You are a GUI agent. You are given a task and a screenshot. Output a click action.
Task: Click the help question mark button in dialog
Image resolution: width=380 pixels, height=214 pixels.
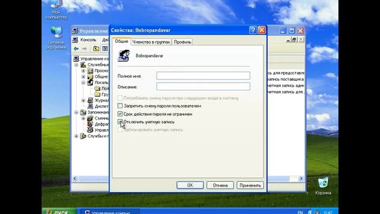pos(253,30)
